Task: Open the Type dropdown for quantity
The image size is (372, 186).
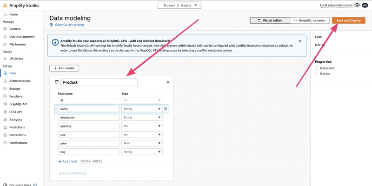Action: point(142,126)
